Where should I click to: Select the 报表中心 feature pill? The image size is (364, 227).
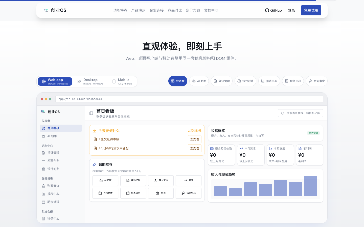tap(269, 81)
